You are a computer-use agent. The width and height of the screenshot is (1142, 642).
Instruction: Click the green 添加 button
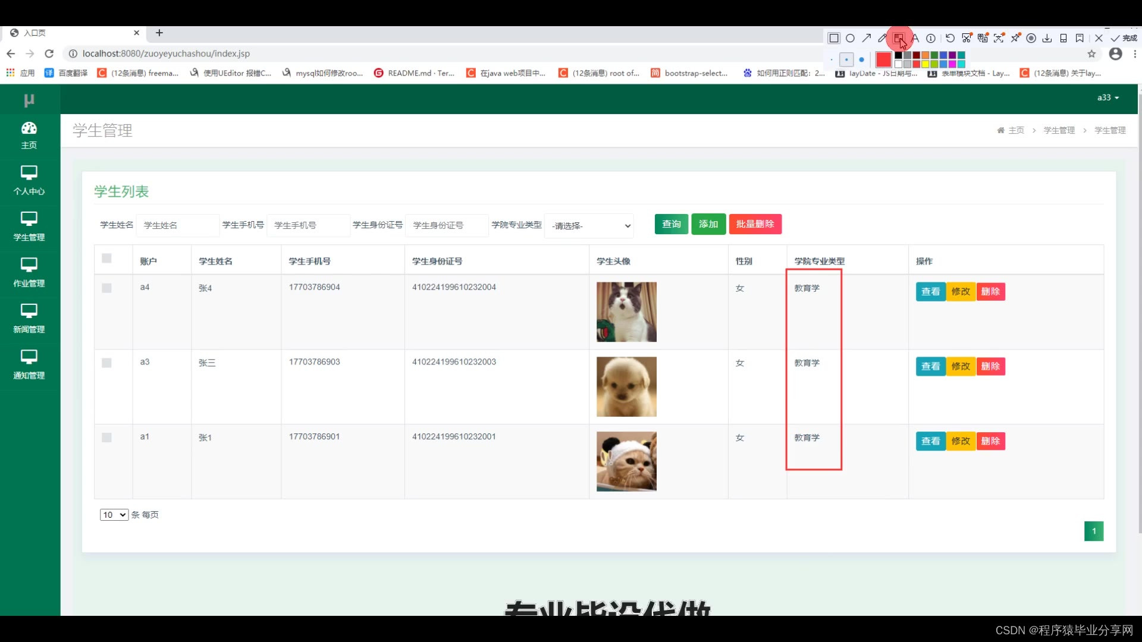pyautogui.click(x=708, y=224)
